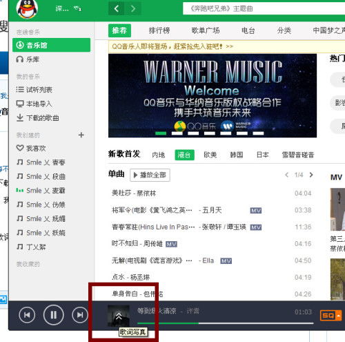Switch to the 排行榜 tab
Screen dimensions: 345x342
pos(159,30)
